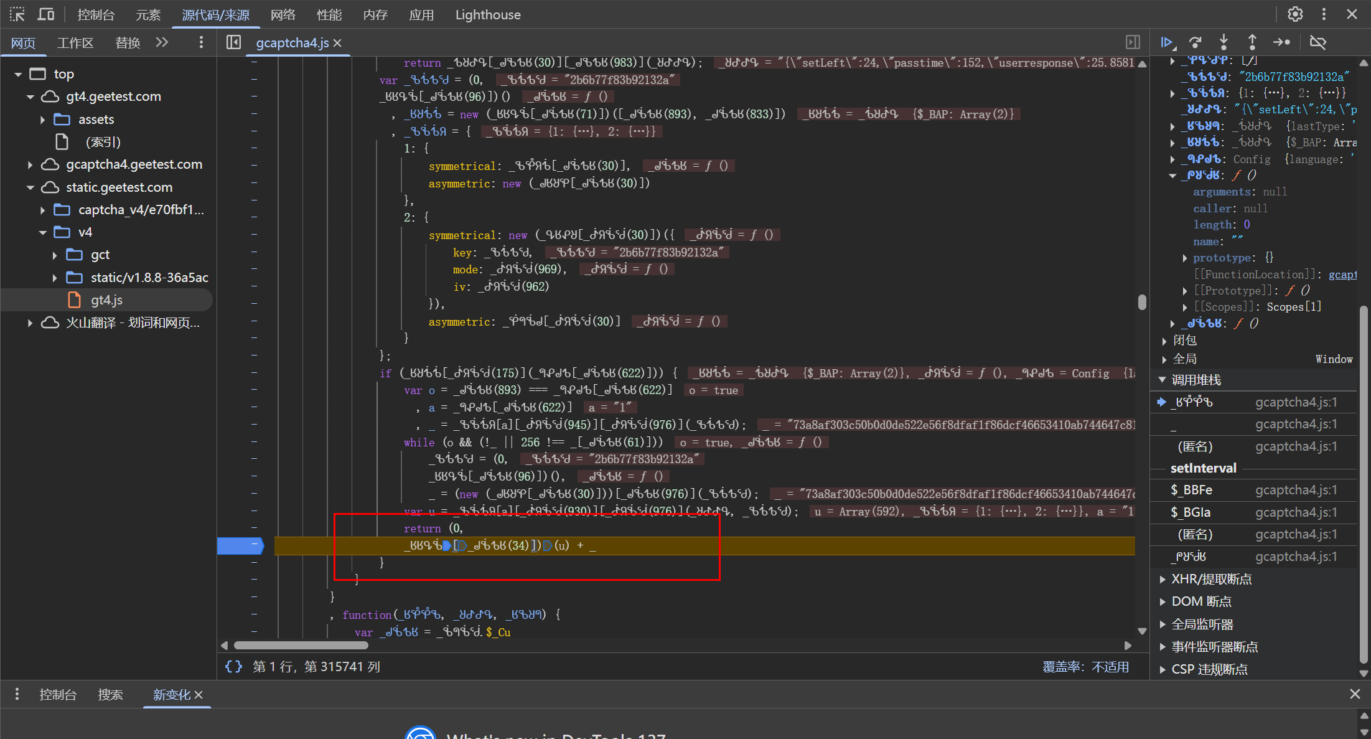1371x739 pixels.
Task: Select the $_BGIa call stack frame
Action: 1253,512
